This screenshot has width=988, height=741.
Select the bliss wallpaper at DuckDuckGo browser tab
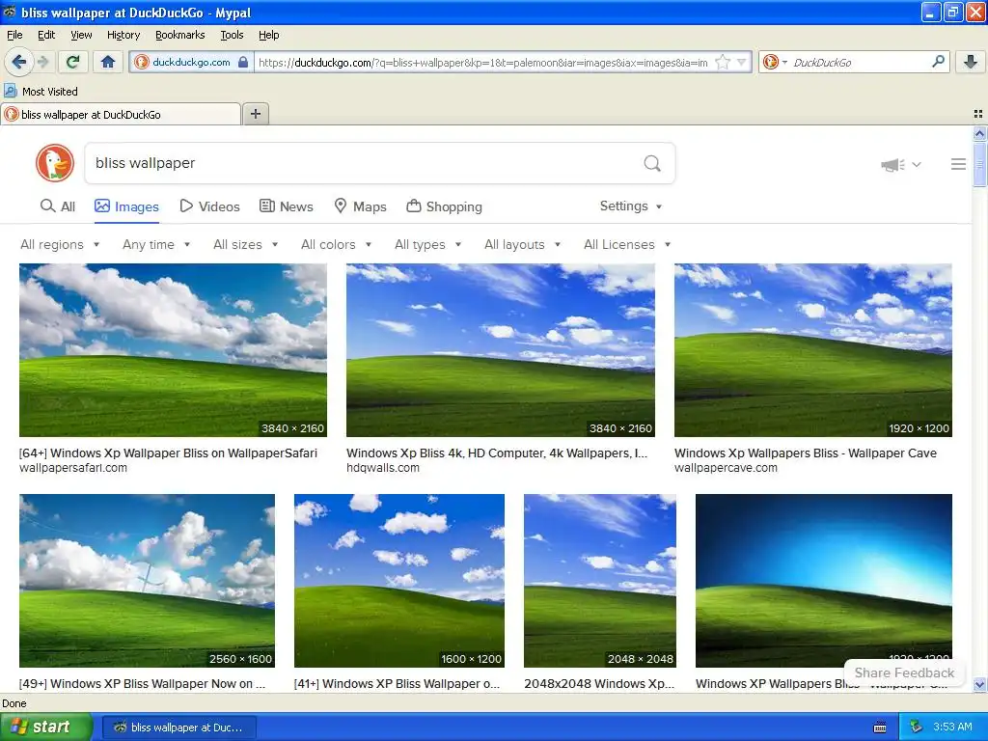[x=121, y=114]
